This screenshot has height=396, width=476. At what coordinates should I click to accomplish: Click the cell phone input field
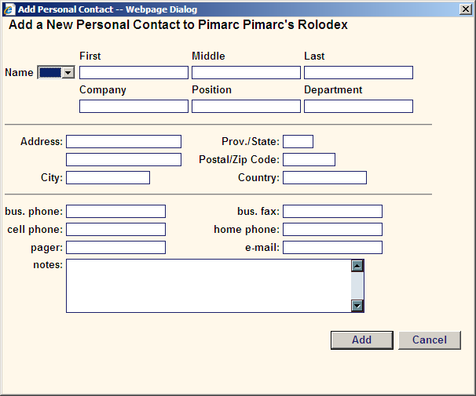(116, 229)
